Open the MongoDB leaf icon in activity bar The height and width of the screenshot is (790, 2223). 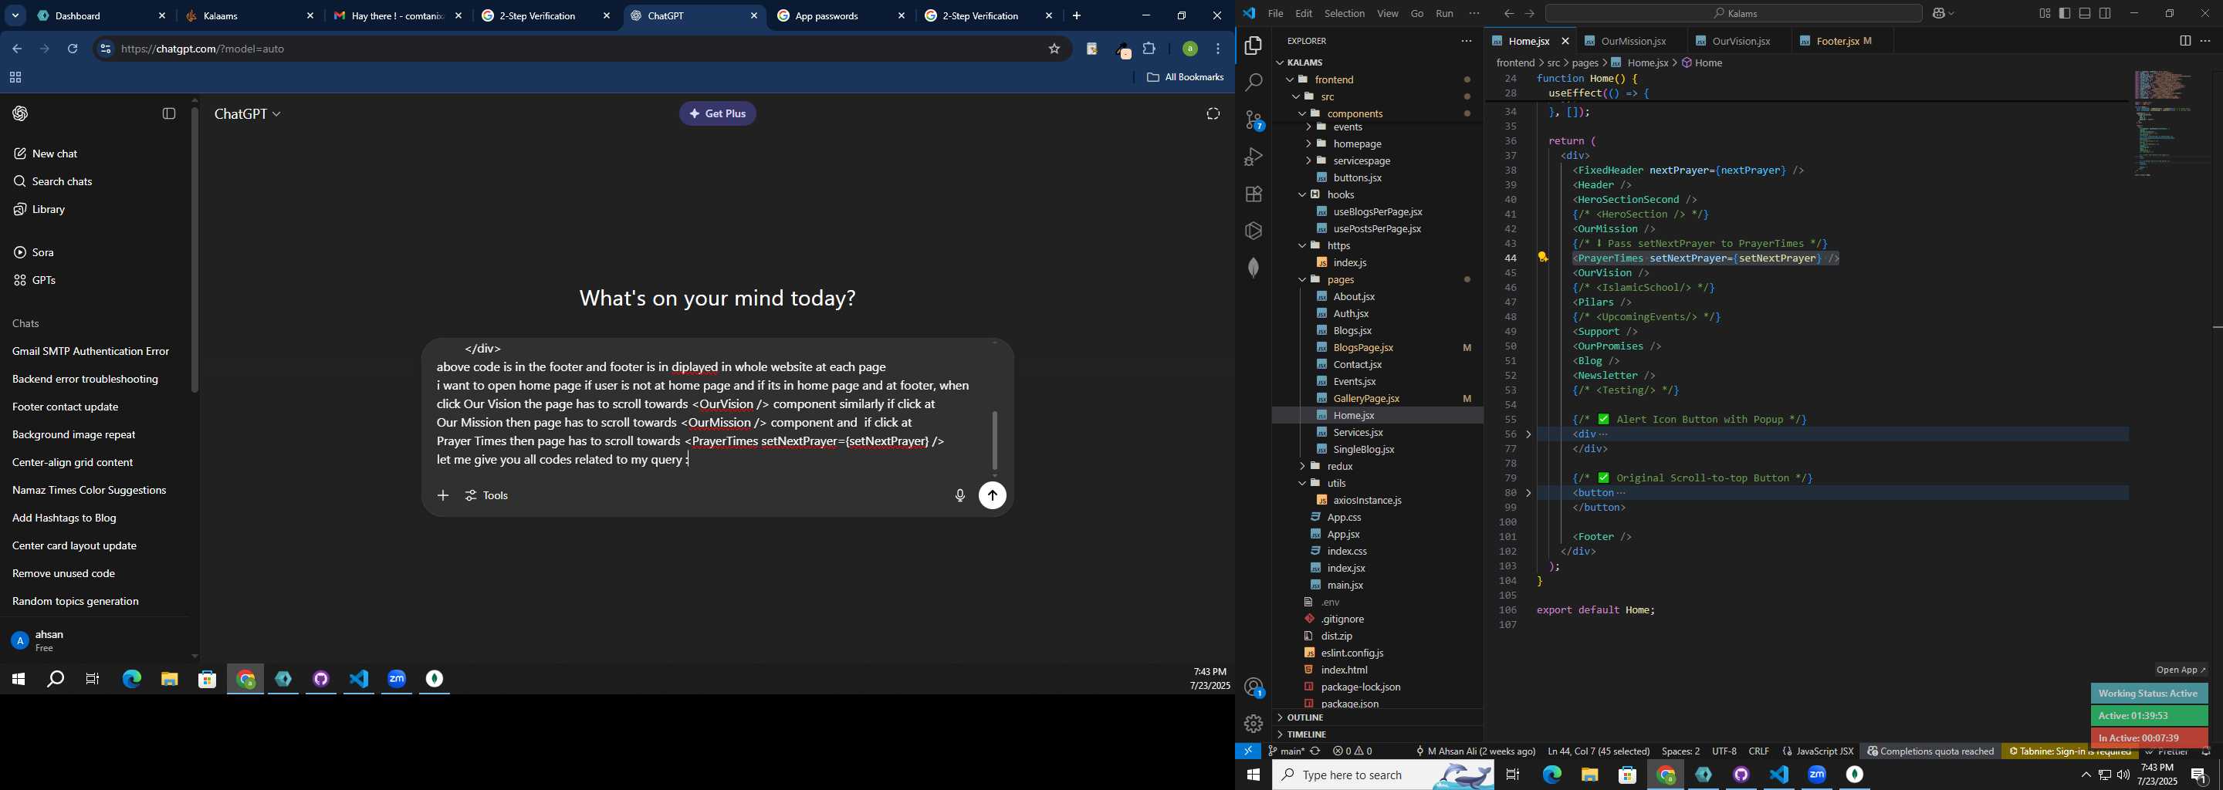pos(1253,268)
